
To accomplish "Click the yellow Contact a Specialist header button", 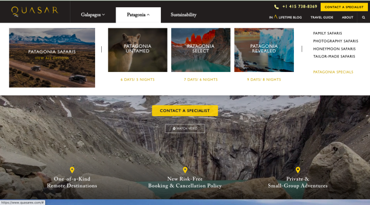I will coord(344,7).
